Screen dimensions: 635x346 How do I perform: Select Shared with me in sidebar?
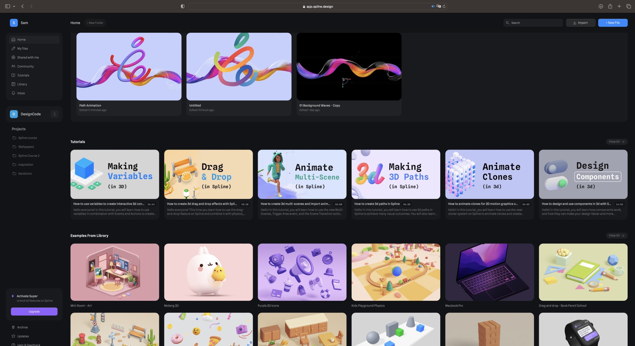(x=28, y=58)
